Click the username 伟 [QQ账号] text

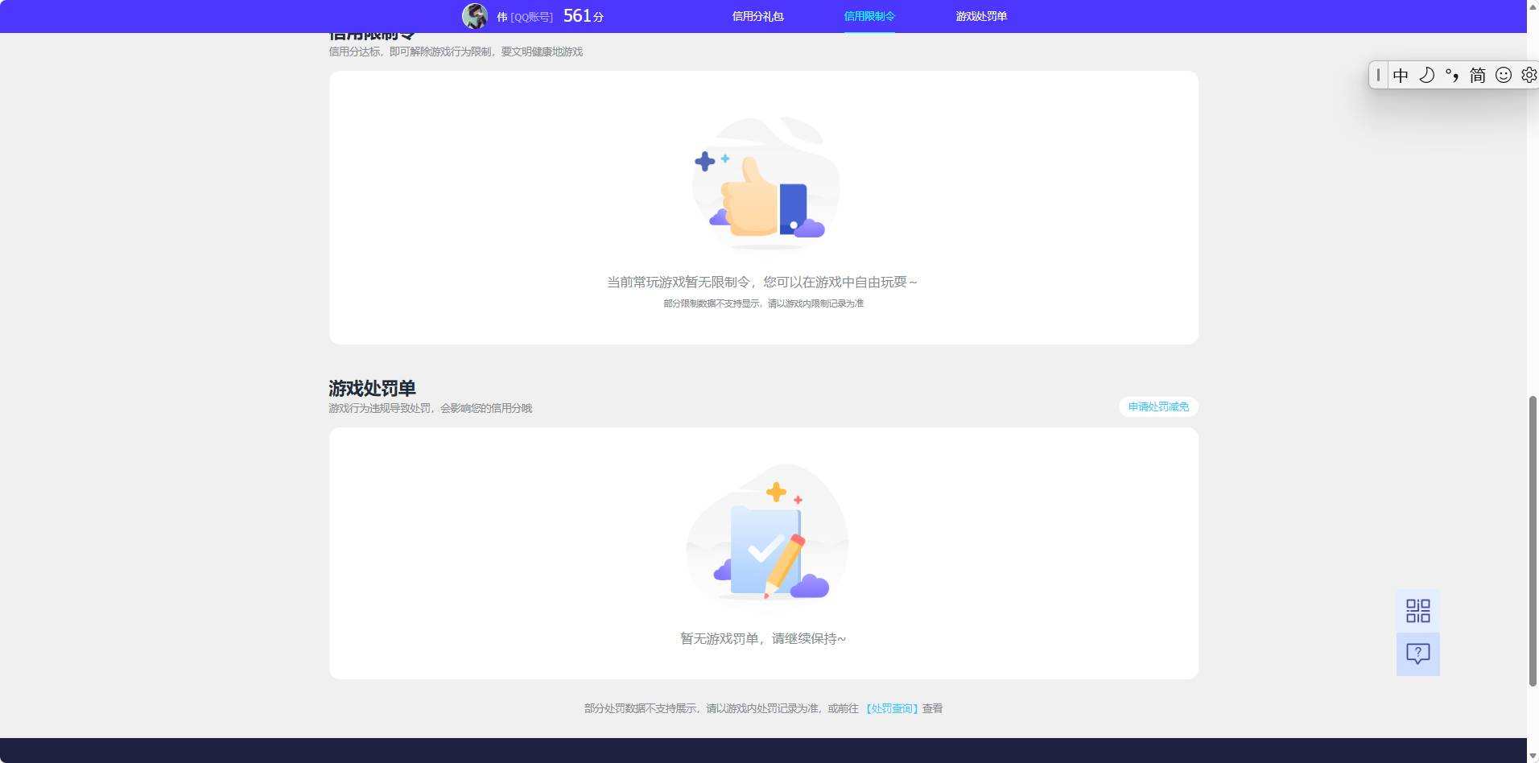(525, 17)
